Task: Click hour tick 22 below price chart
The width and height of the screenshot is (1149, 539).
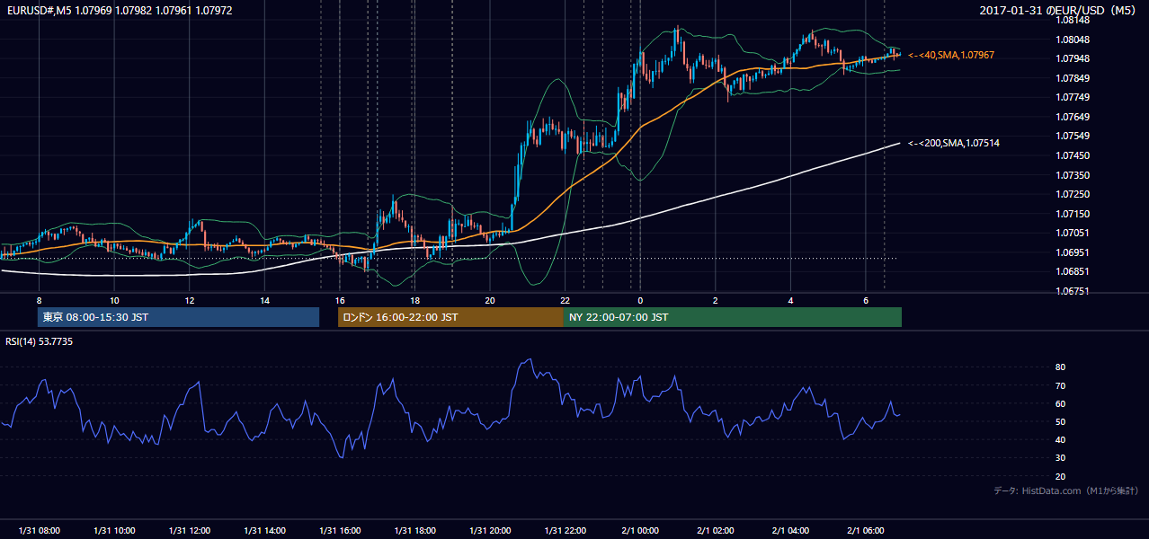Action: coord(565,300)
